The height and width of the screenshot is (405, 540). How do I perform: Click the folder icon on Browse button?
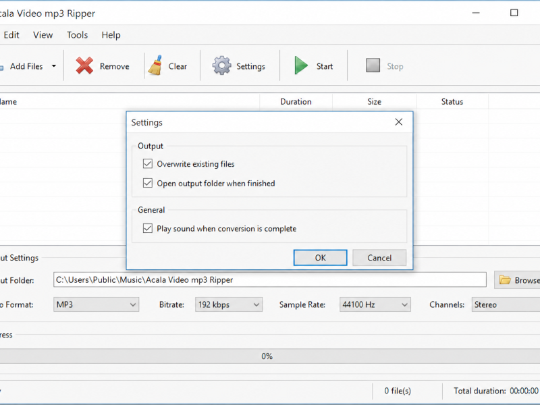pos(505,279)
